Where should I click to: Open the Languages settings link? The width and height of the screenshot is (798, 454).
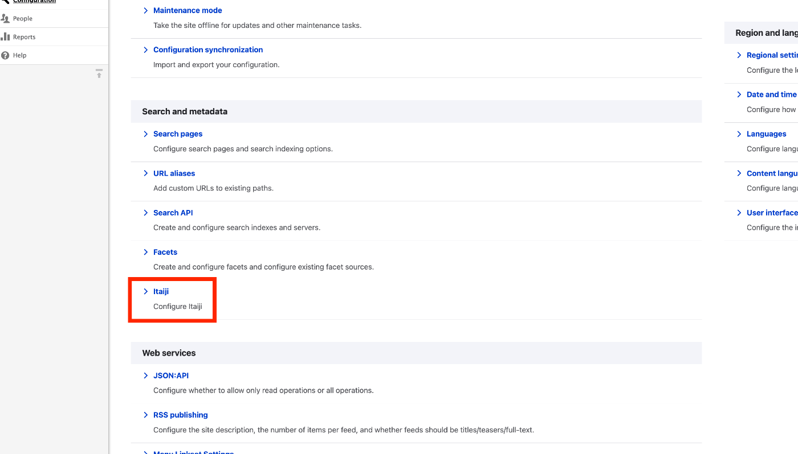766,134
